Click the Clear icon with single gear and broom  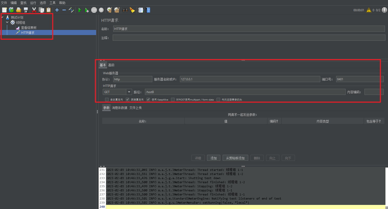[109, 10]
